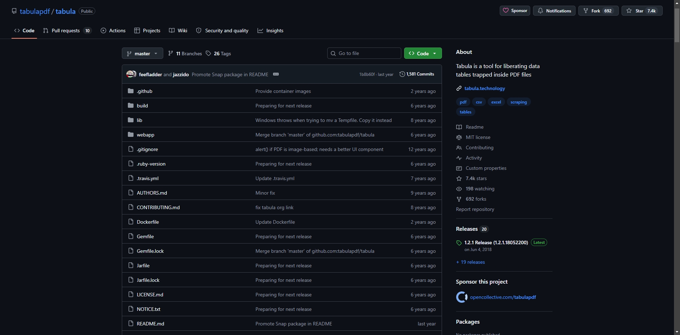Go to Security and quality tab

pyautogui.click(x=222, y=30)
